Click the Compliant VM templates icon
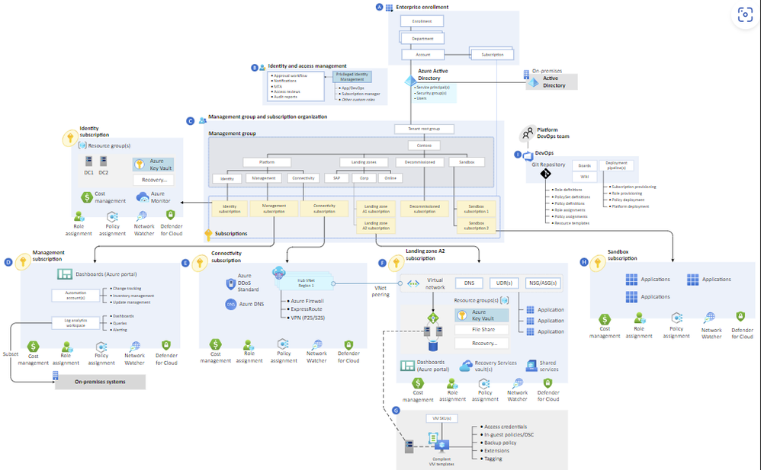761x470 pixels. (438, 443)
